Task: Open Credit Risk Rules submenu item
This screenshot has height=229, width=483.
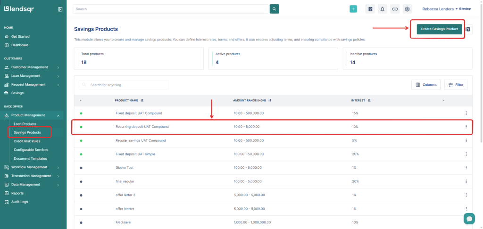Action: tap(27, 141)
